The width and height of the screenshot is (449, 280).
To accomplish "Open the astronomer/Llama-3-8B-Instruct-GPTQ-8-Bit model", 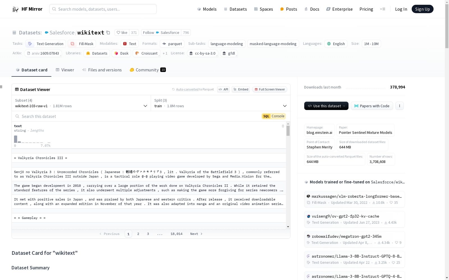I will [x=354, y=259].
